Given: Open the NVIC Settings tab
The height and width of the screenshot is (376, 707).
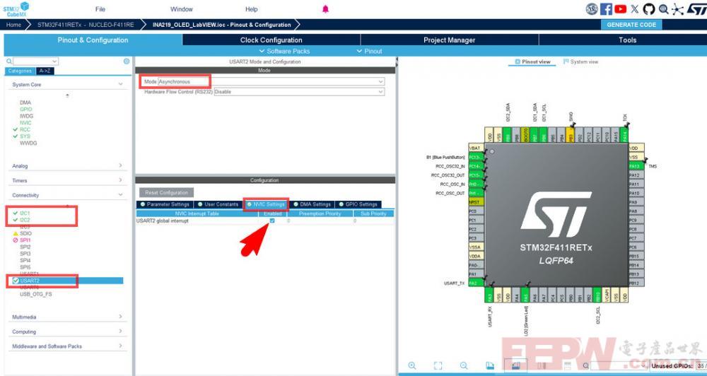Looking at the screenshot, I should [x=266, y=204].
